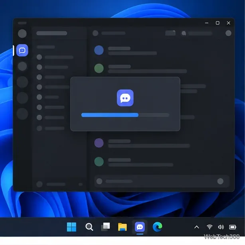Image resolution: width=245 pixels, height=245 pixels.
Task: Click the chat app taskbar icon
Action: (x=140, y=227)
